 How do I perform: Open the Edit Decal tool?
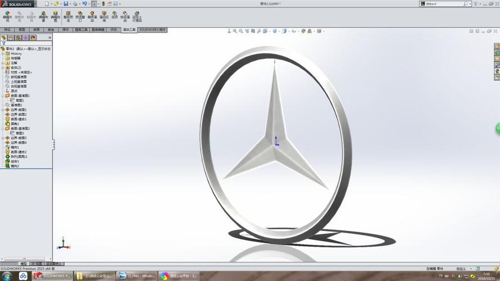pyautogui.click(x=56, y=16)
